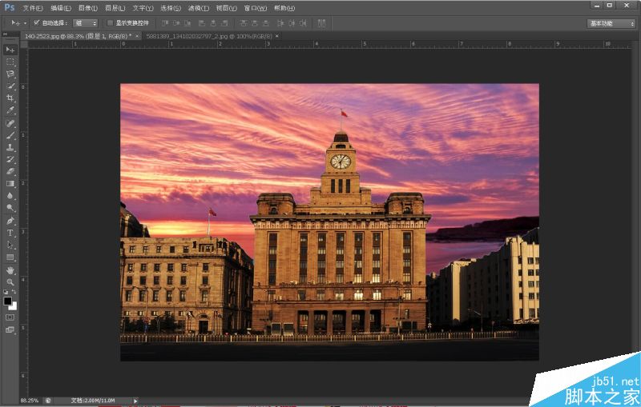The height and width of the screenshot is (407, 641).
Task: Select the Gradient tool
Action: coord(10,183)
